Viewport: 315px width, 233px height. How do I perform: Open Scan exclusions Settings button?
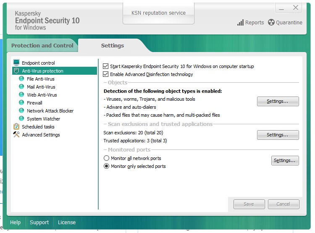click(278, 135)
